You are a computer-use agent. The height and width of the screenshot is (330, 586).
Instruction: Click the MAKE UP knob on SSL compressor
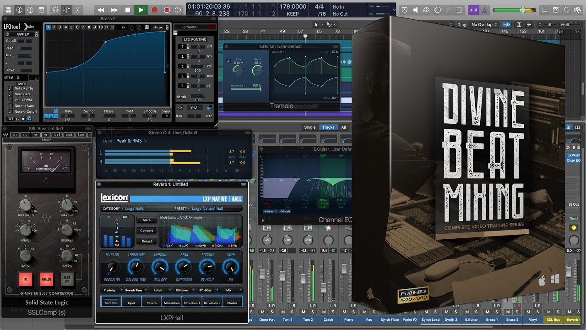tap(67, 205)
